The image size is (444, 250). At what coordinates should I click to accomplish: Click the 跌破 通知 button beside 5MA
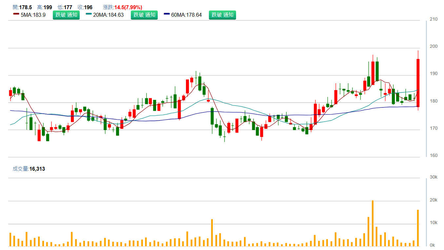66,15
